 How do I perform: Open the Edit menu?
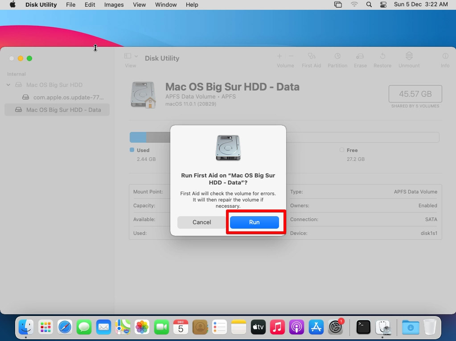(x=90, y=4)
